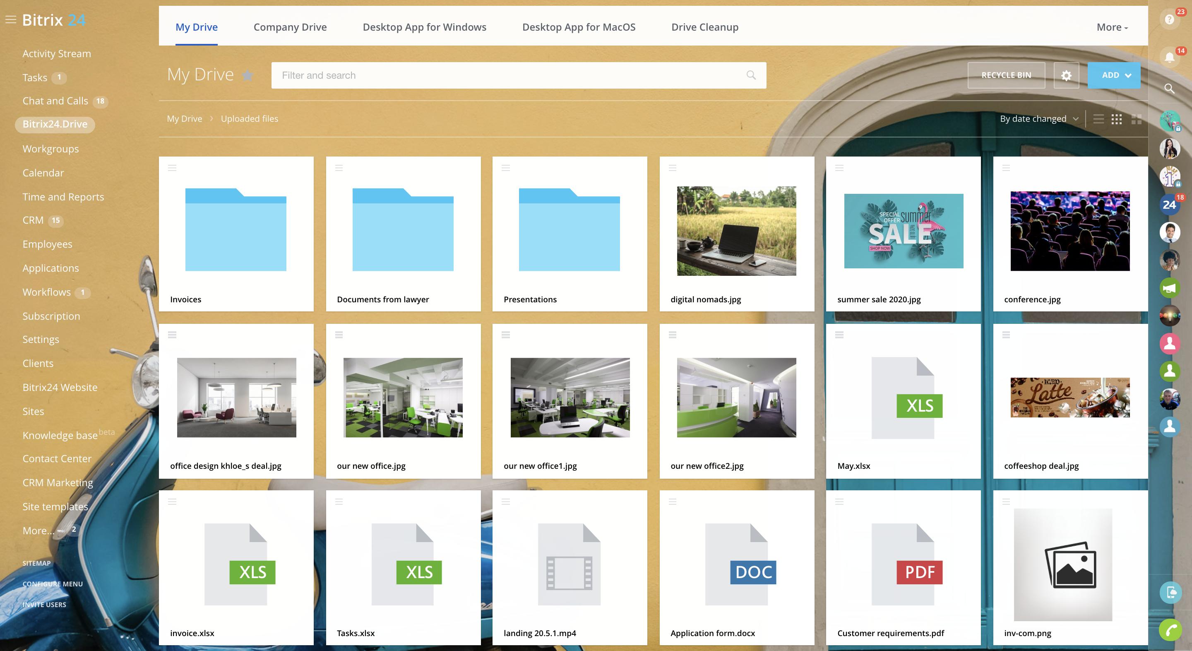The height and width of the screenshot is (651, 1192).
Task: Click the hamburger menu next to Bitrix24 logo
Action: [11, 20]
